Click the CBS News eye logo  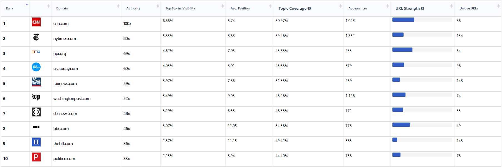(x=36, y=112)
